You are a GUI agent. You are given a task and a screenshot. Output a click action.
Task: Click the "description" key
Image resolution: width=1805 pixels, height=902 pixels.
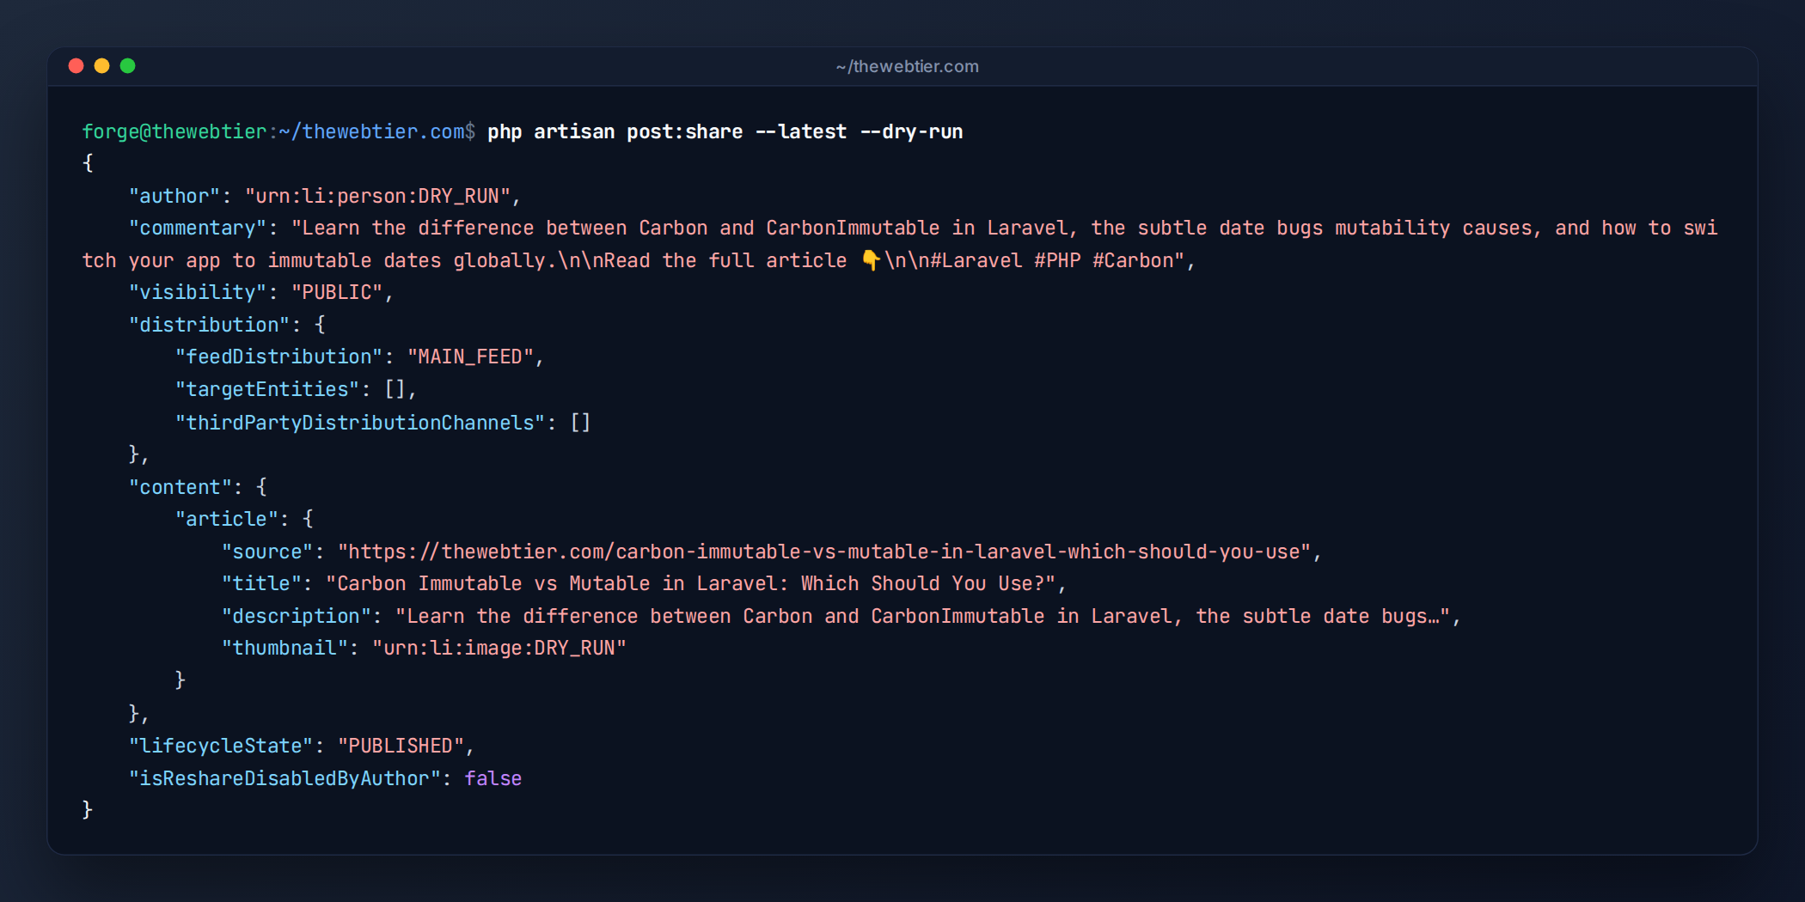297,616
